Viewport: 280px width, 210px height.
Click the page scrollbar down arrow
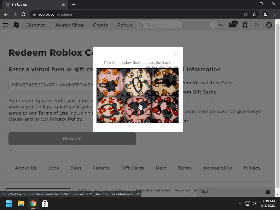(x=278, y=194)
